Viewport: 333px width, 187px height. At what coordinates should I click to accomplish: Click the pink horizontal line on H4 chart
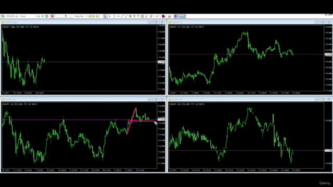(141, 121)
